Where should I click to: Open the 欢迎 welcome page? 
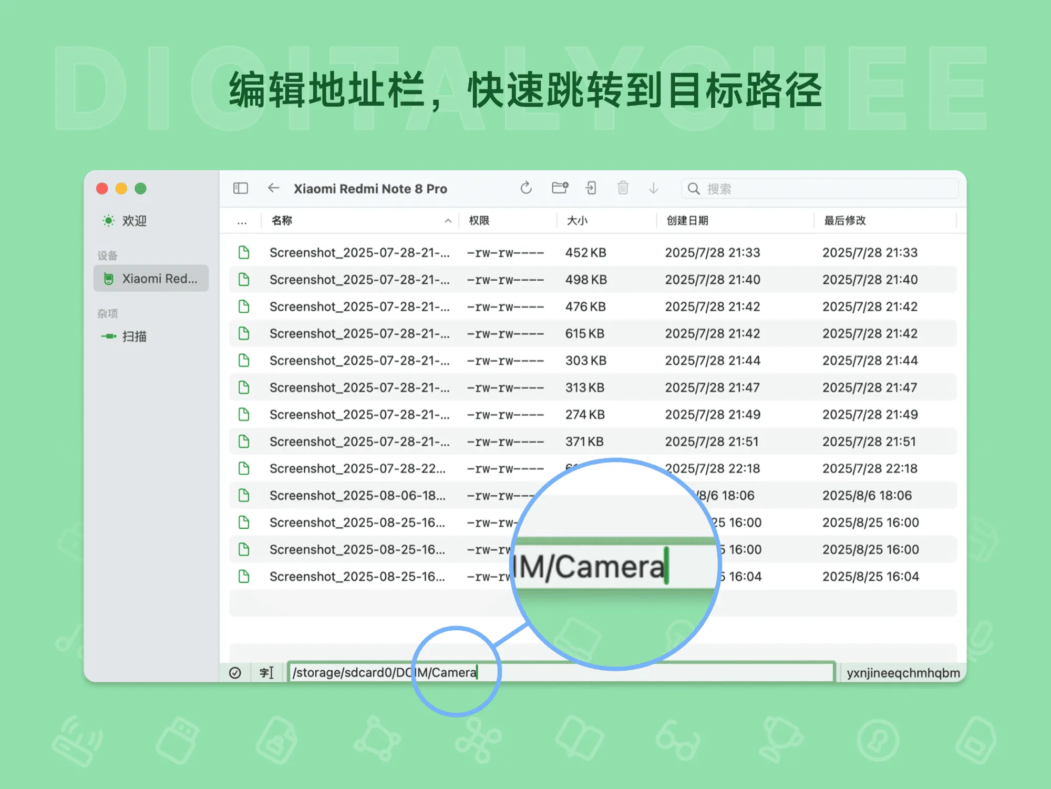(136, 221)
